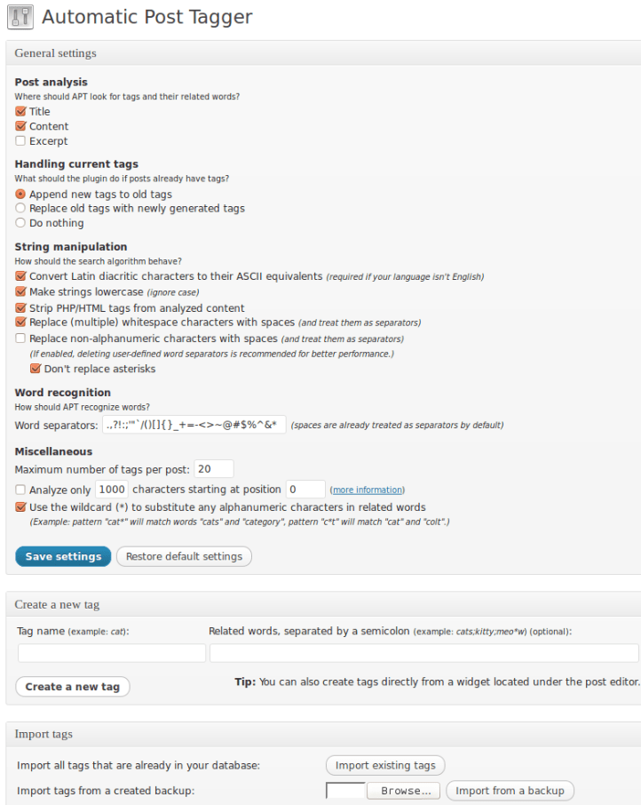Screen dimensions: 641x805
Task: Click Import existing tags
Action: (x=386, y=765)
